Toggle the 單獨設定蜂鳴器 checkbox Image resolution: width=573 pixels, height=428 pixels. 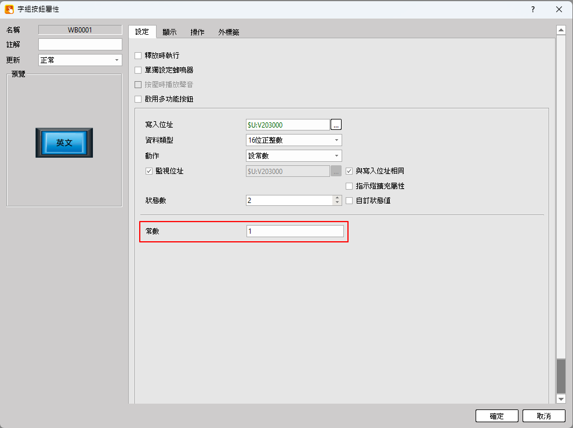pyautogui.click(x=138, y=70)
